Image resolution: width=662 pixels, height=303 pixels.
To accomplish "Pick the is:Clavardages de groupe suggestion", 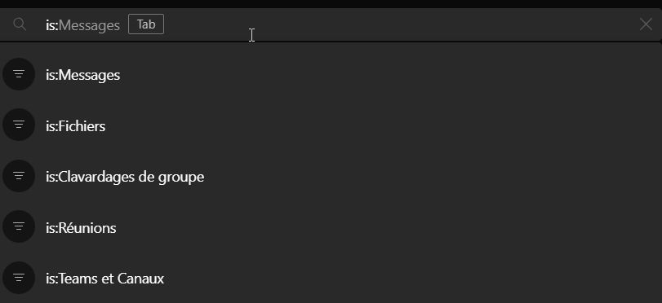I will (125, 177).
